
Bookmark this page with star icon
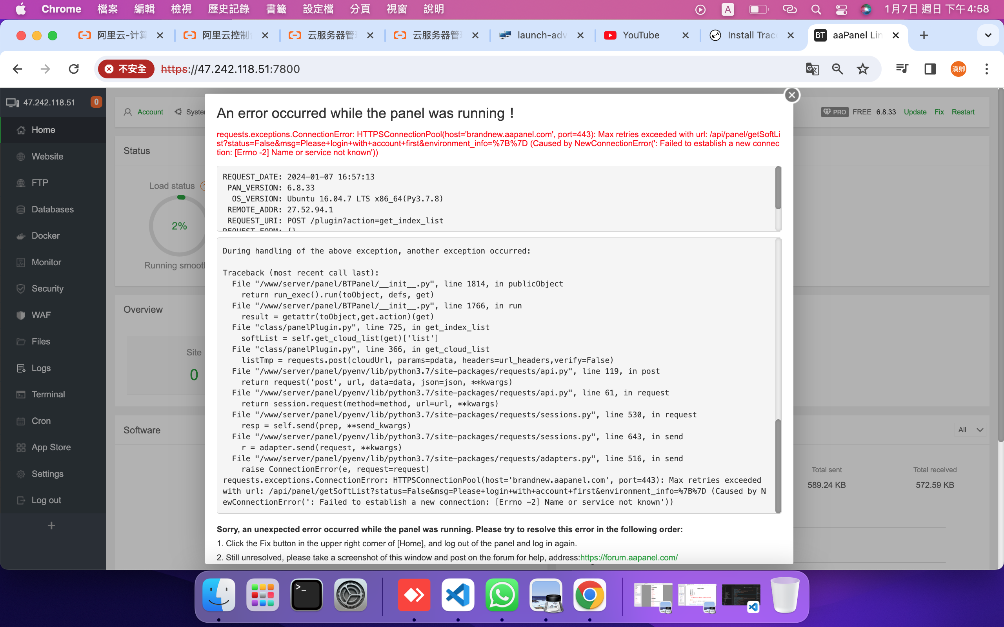click(862, 69)
